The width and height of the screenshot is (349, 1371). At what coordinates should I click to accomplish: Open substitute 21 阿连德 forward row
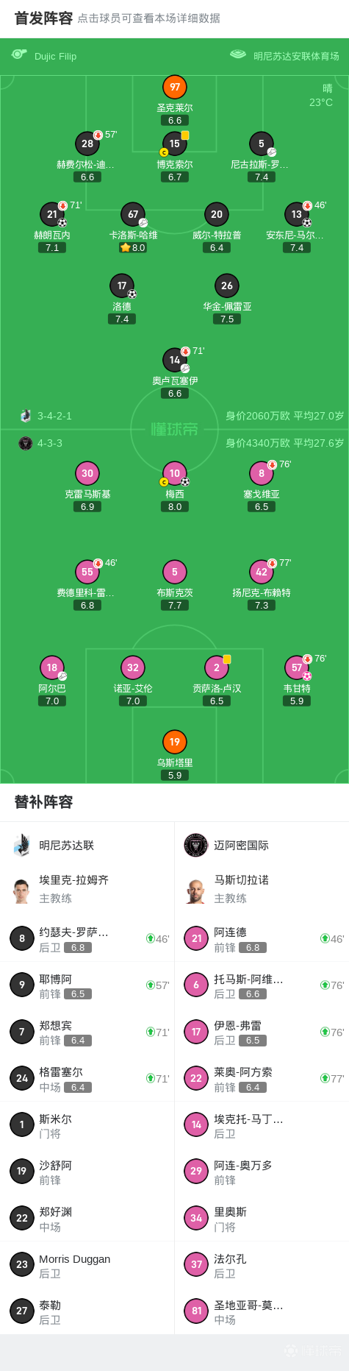pyautogui.click(x=262, y=938)
